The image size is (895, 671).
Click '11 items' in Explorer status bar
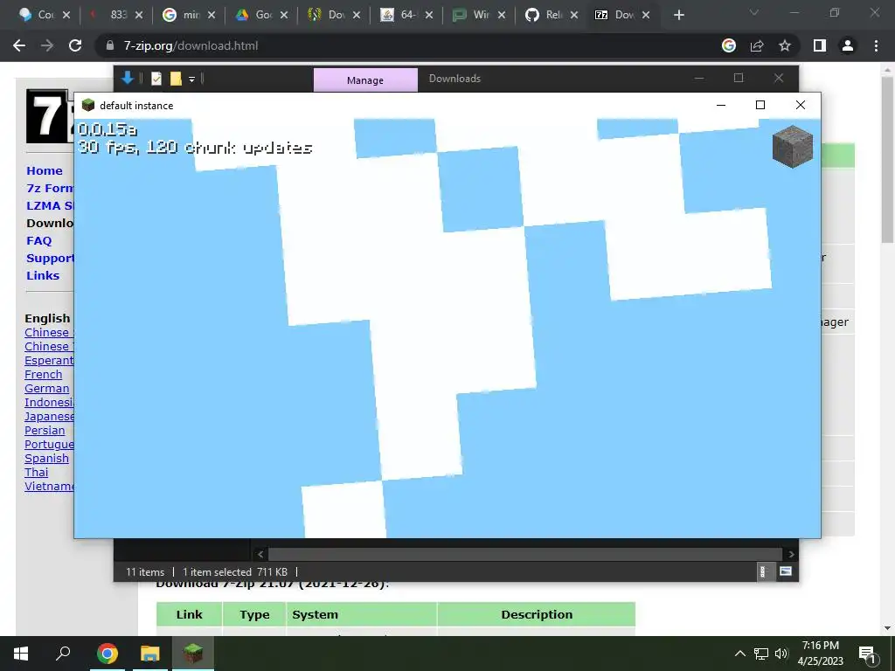tap(145, 571)
